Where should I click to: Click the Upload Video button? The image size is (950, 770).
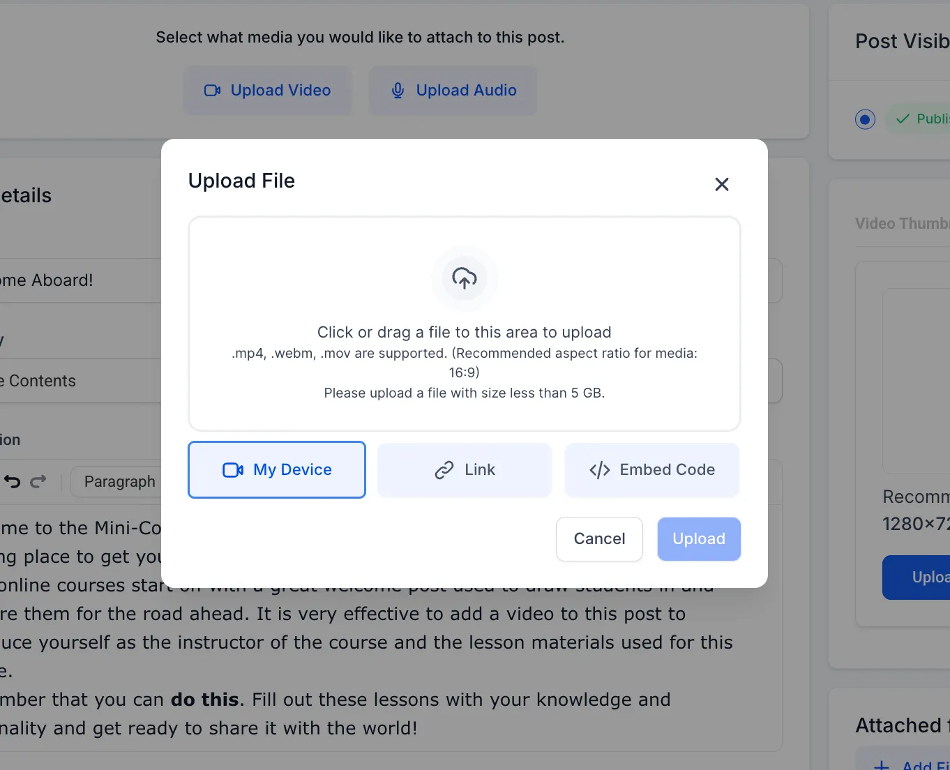coord(268,91)
